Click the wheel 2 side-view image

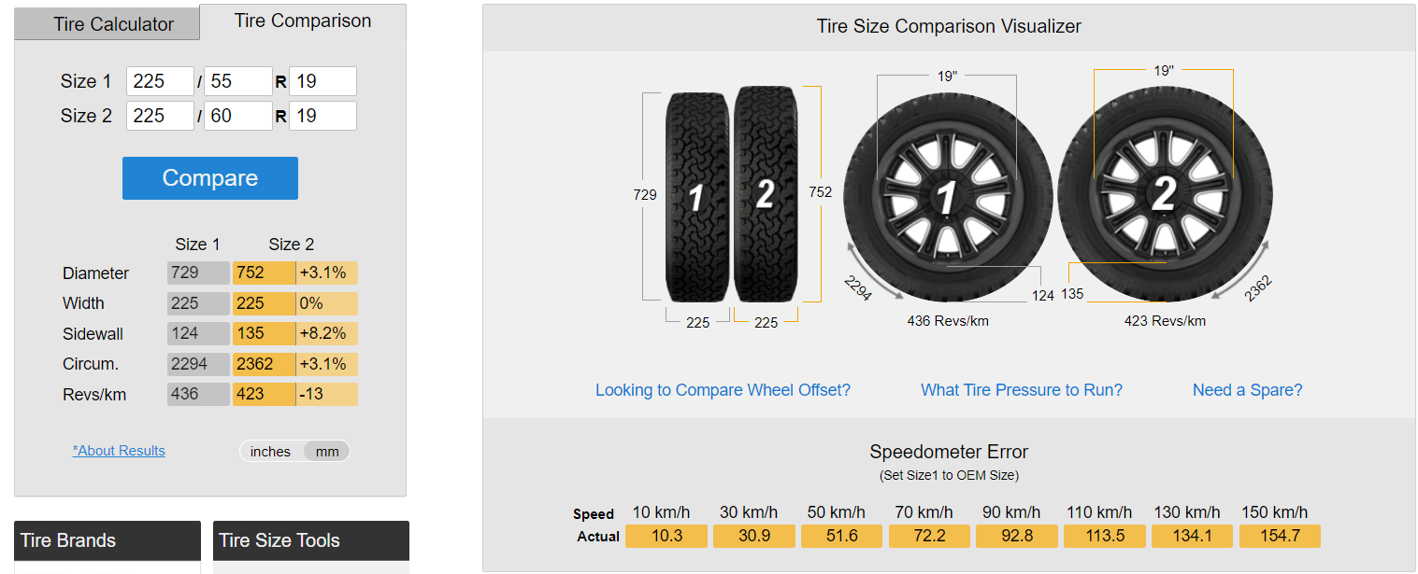(x=1164, y=195)
